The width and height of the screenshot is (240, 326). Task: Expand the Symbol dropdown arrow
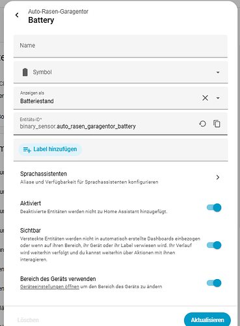coord(218,72)
